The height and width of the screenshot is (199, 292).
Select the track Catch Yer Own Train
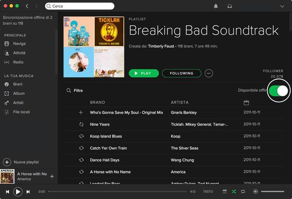108,148
